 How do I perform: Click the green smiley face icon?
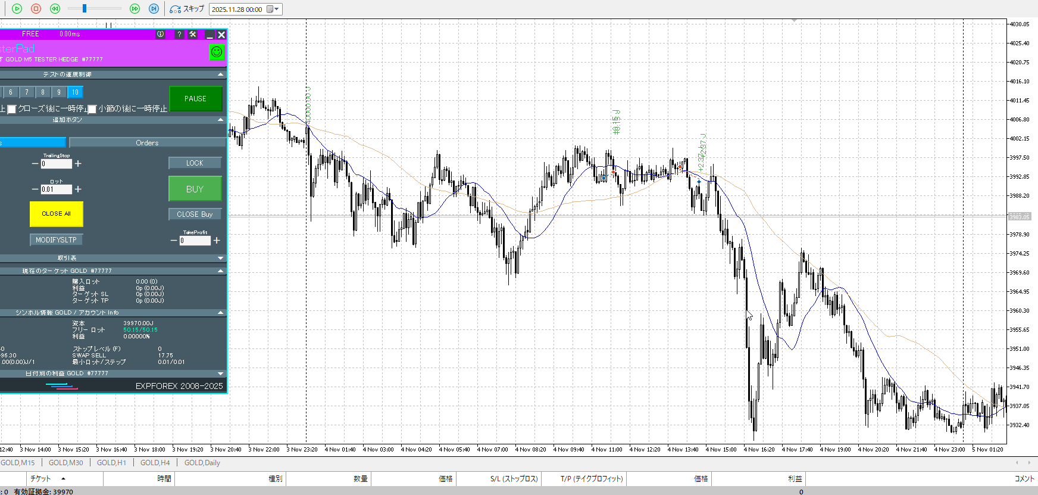[x=217, y=52]
